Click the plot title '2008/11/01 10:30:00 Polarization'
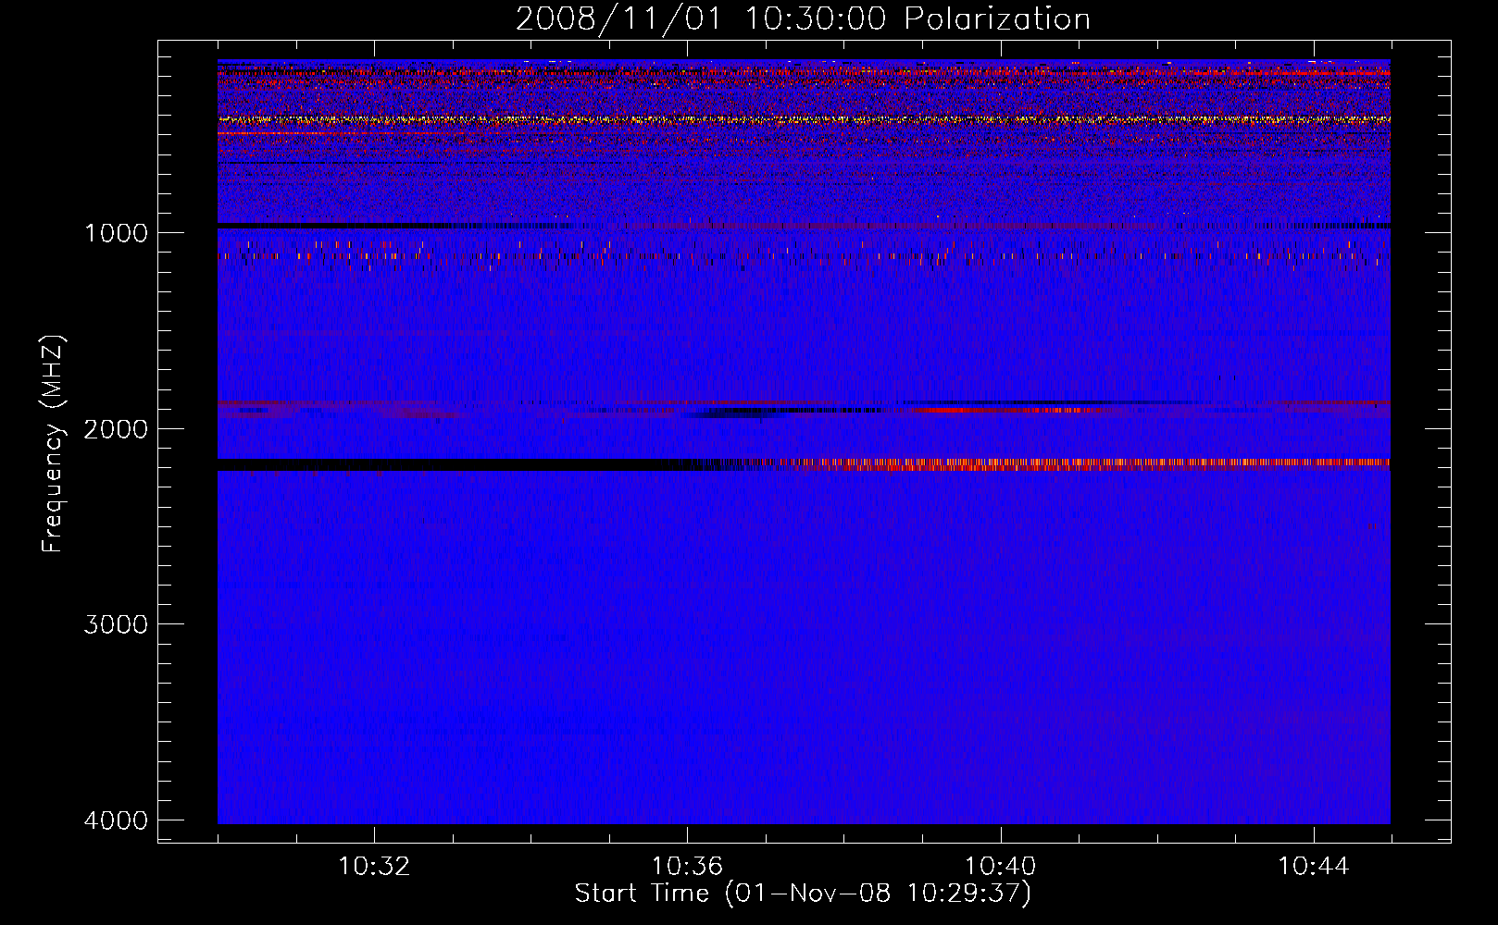1498x925 pixels. (x=803, y=18)
